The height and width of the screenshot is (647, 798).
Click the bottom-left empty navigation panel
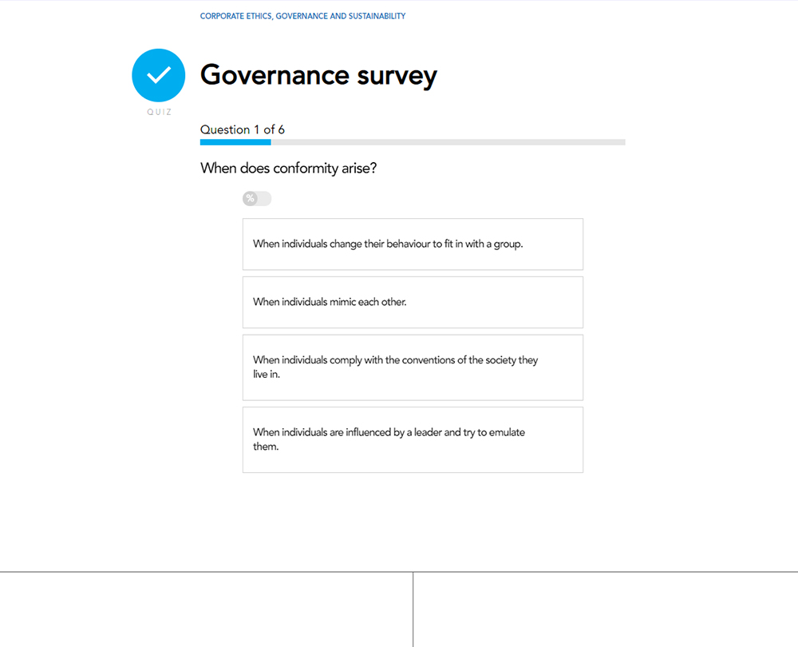(206, 609)
